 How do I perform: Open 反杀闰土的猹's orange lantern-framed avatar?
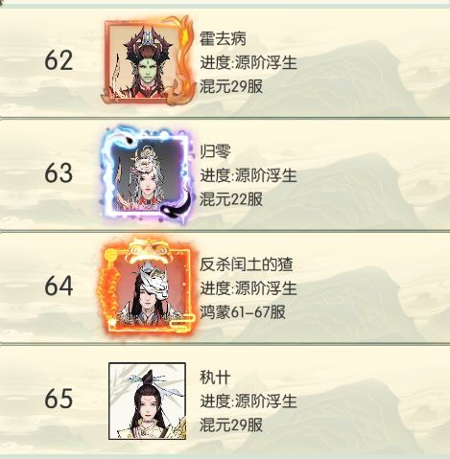[147, 286]
